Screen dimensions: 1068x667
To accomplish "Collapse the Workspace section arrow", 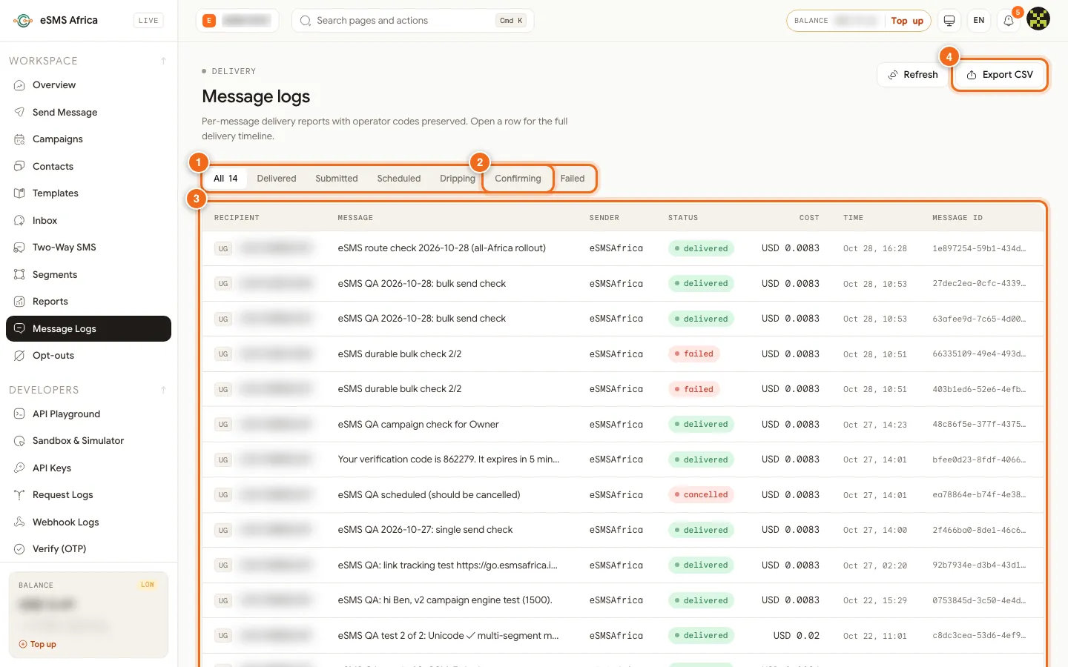I will (163, 61).
